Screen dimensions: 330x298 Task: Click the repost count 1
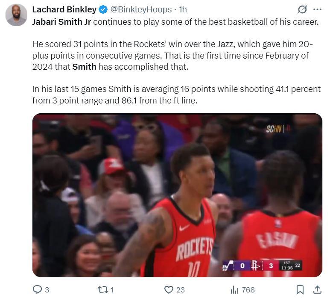click(112, 290)
